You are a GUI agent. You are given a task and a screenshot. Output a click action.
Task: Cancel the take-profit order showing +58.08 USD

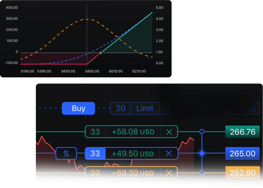click(169, 132)
